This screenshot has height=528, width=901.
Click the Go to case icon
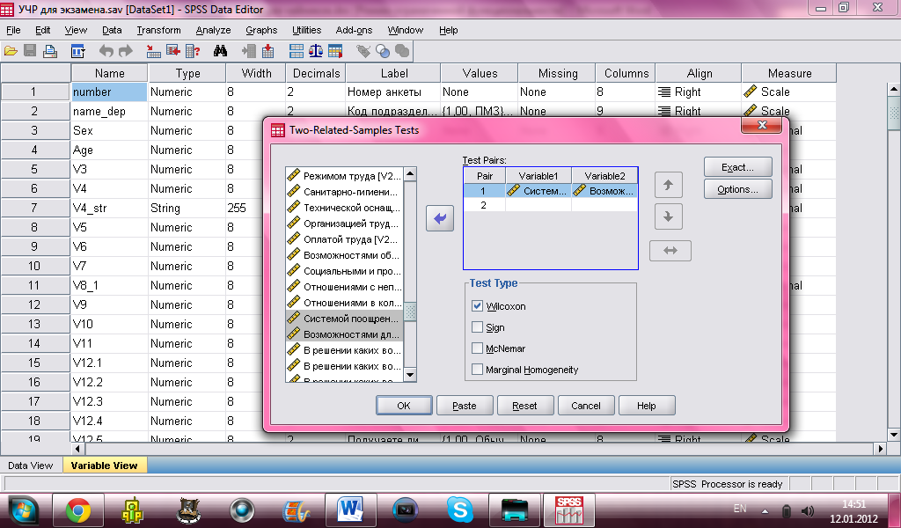[x=153, y=51]
